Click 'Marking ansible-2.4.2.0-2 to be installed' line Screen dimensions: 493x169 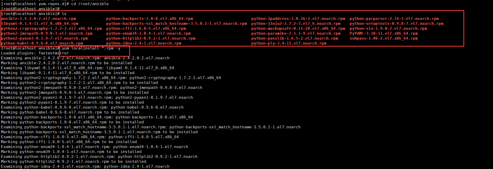(66, 63)
